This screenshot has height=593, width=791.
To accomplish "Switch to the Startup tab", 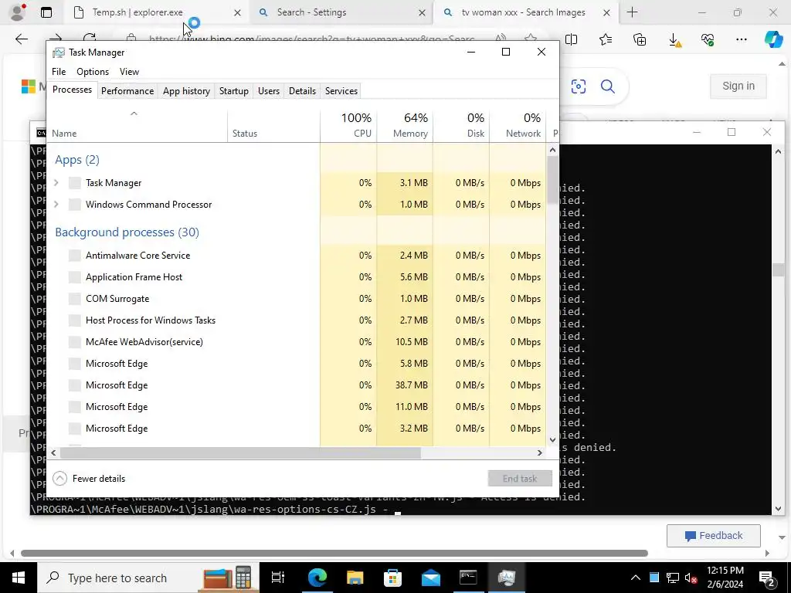I will 234,91.
